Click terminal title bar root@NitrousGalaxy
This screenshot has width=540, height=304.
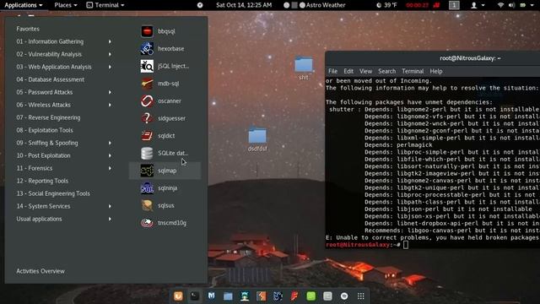point(470,58)
